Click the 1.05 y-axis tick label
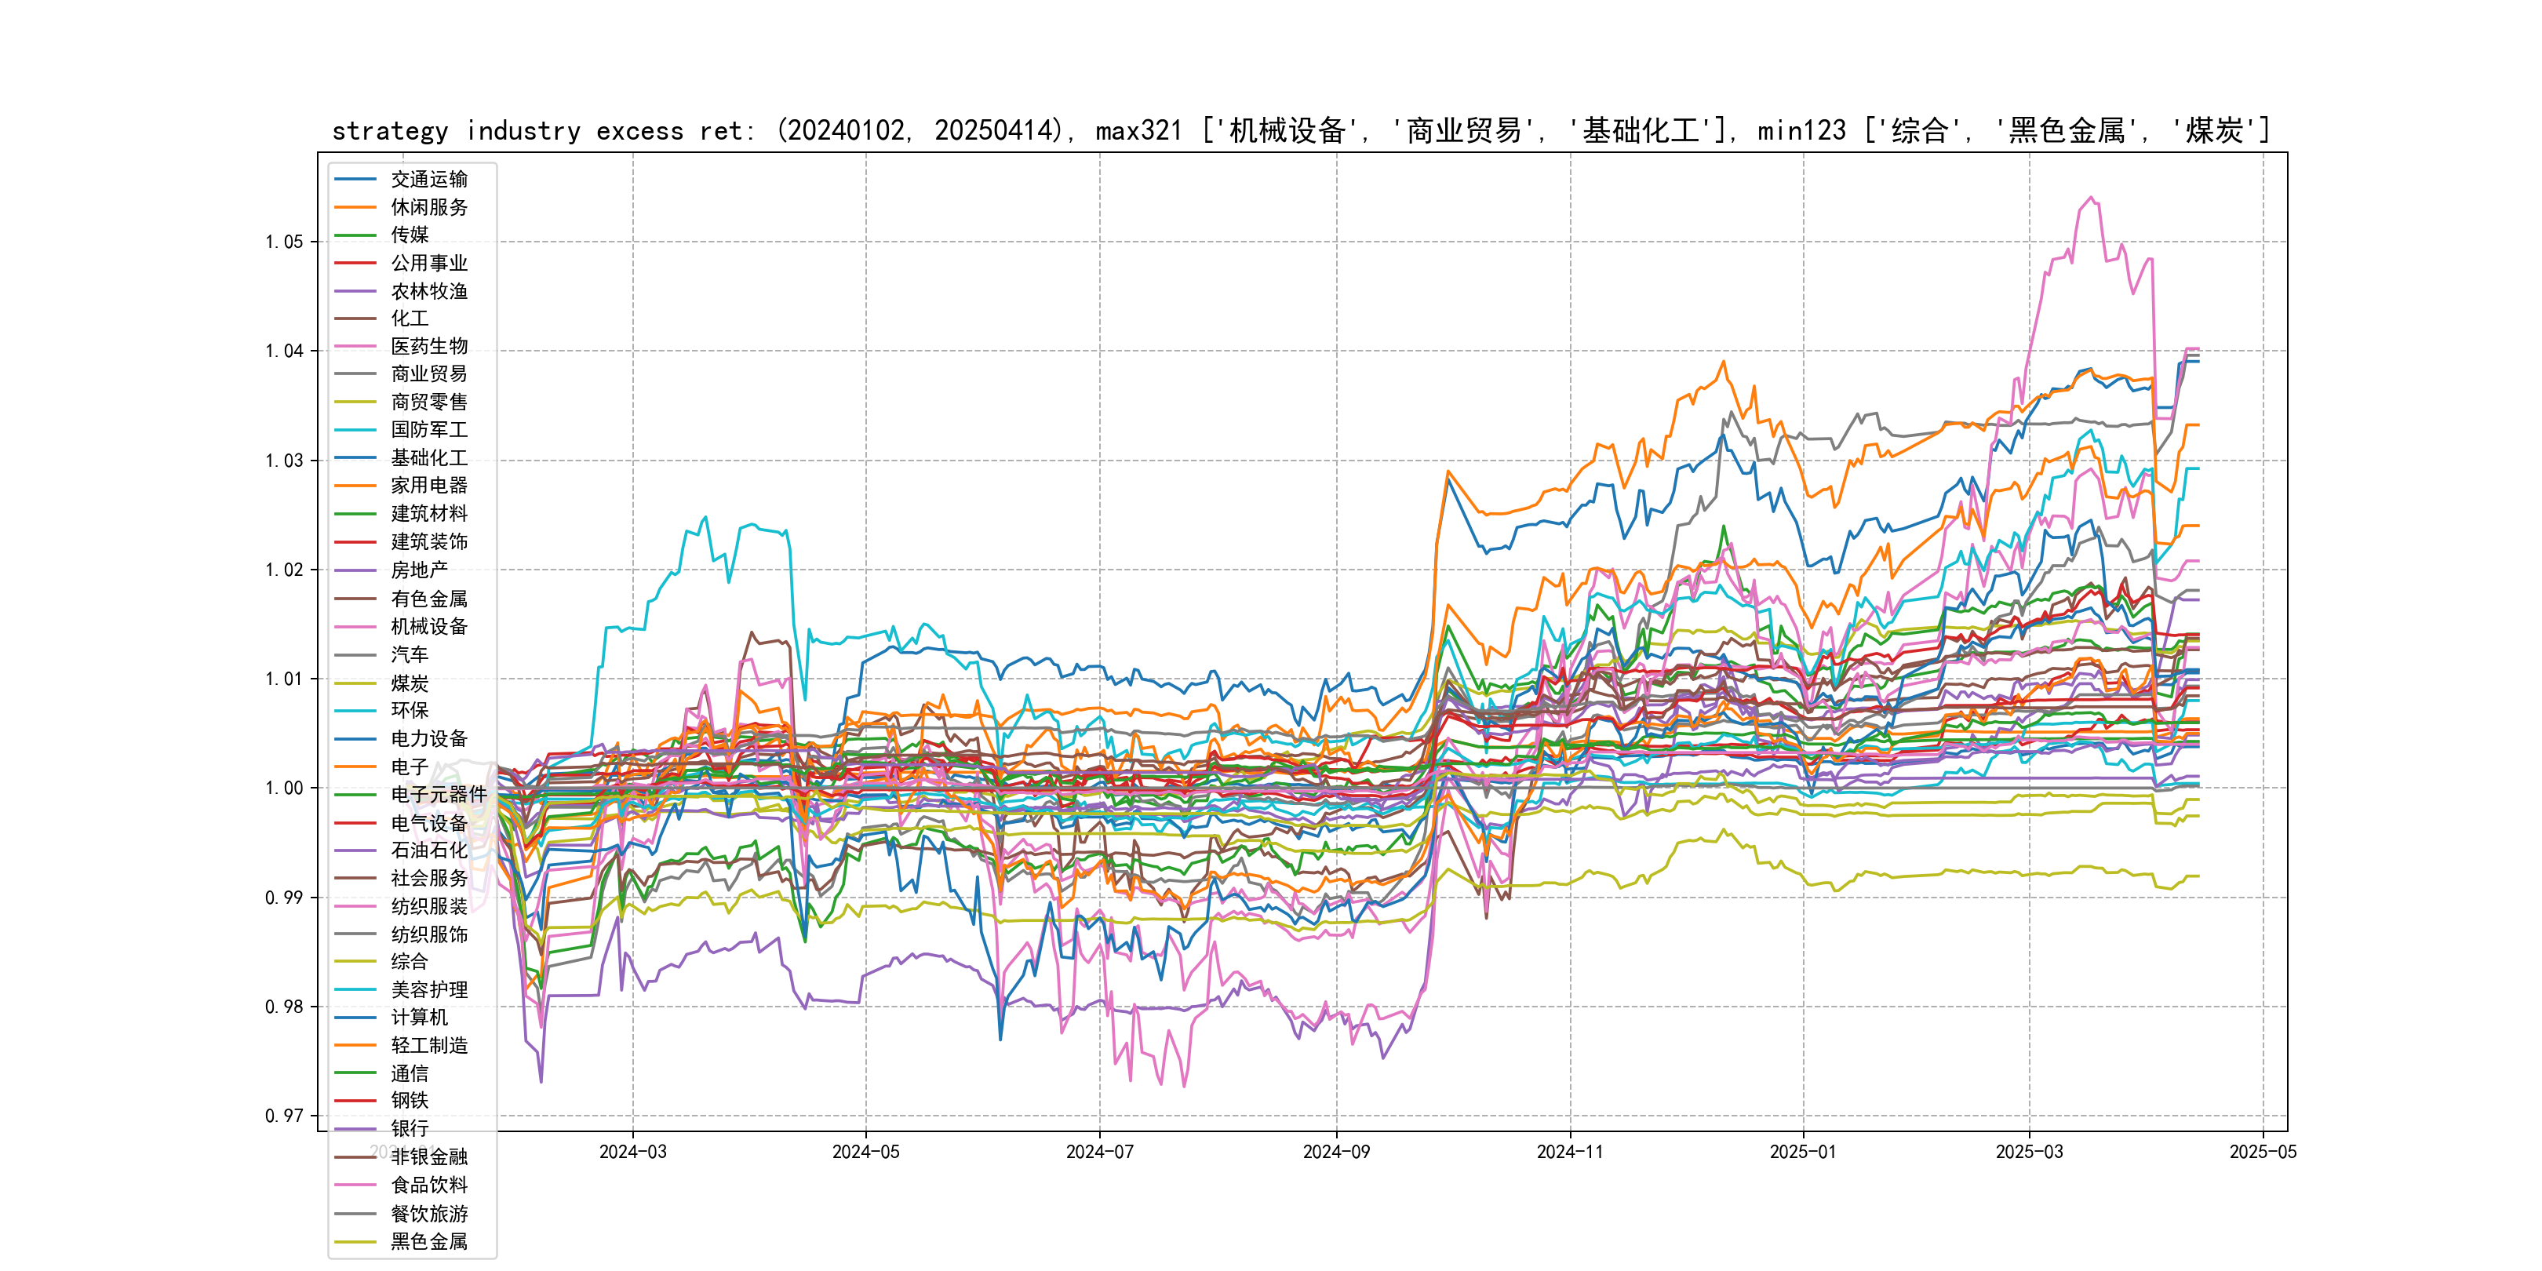Viewport: 2542px width, 1271px height. coord(284,242)
